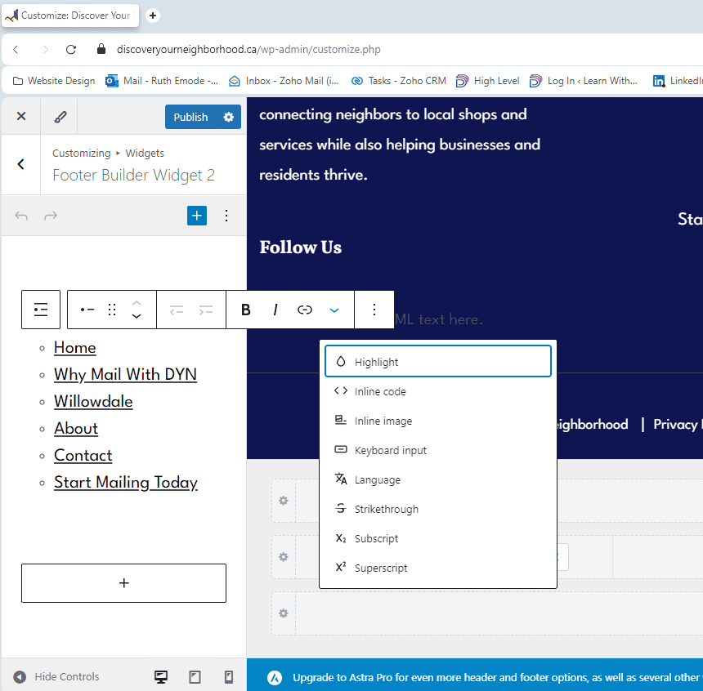Open the global styles paintbrush icon
703x691 pixels.
click(60, 117)
